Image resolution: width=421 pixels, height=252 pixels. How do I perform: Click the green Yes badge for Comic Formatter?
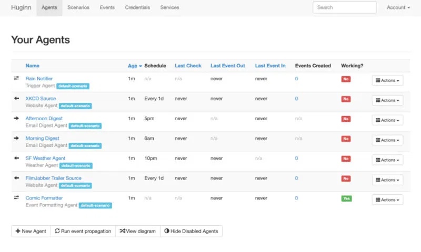coord(346,198)
